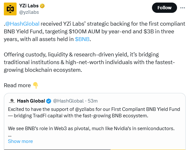Click the blue verified badge beside Hash Global
This screenshot has height=150, width=187.
click(49, 101)
